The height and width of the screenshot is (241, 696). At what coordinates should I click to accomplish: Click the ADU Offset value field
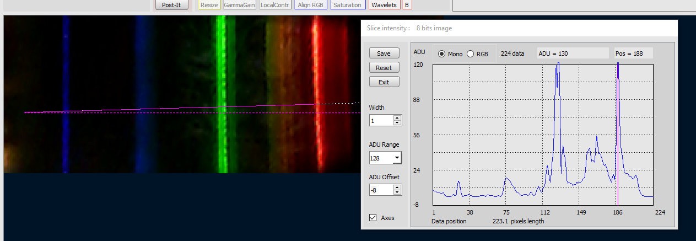(381, 190)
